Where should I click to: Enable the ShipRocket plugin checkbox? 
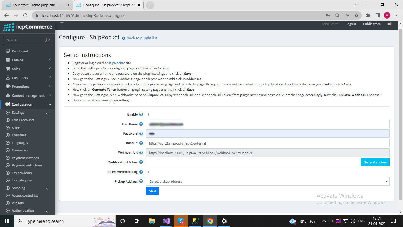[x=148, y=114]
